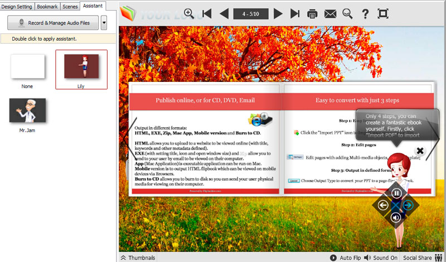The image size is (446, 262).
Task: Toggle Sound On in status bar
Action: click(381, 258)
